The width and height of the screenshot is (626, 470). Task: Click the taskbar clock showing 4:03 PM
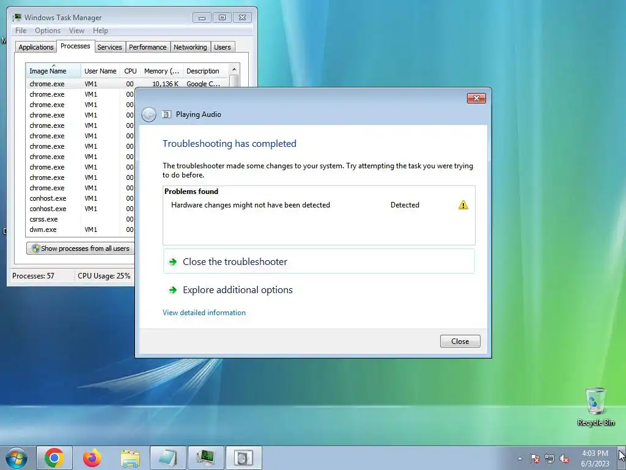[595, 458]
